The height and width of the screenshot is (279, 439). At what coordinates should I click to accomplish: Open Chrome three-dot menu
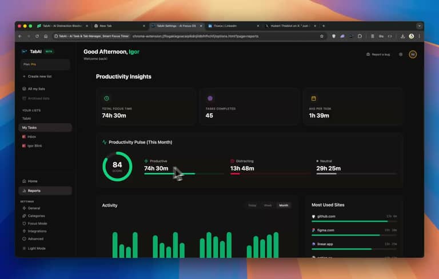click(x=420, y=36)
